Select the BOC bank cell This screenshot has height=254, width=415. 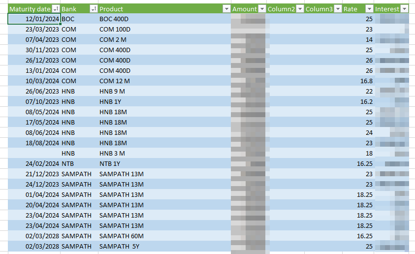pos(79,19)
